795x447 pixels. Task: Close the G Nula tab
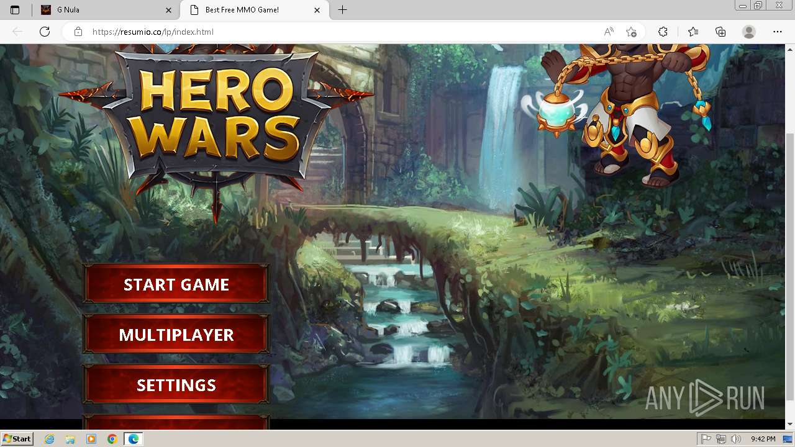tap(169, 10)
